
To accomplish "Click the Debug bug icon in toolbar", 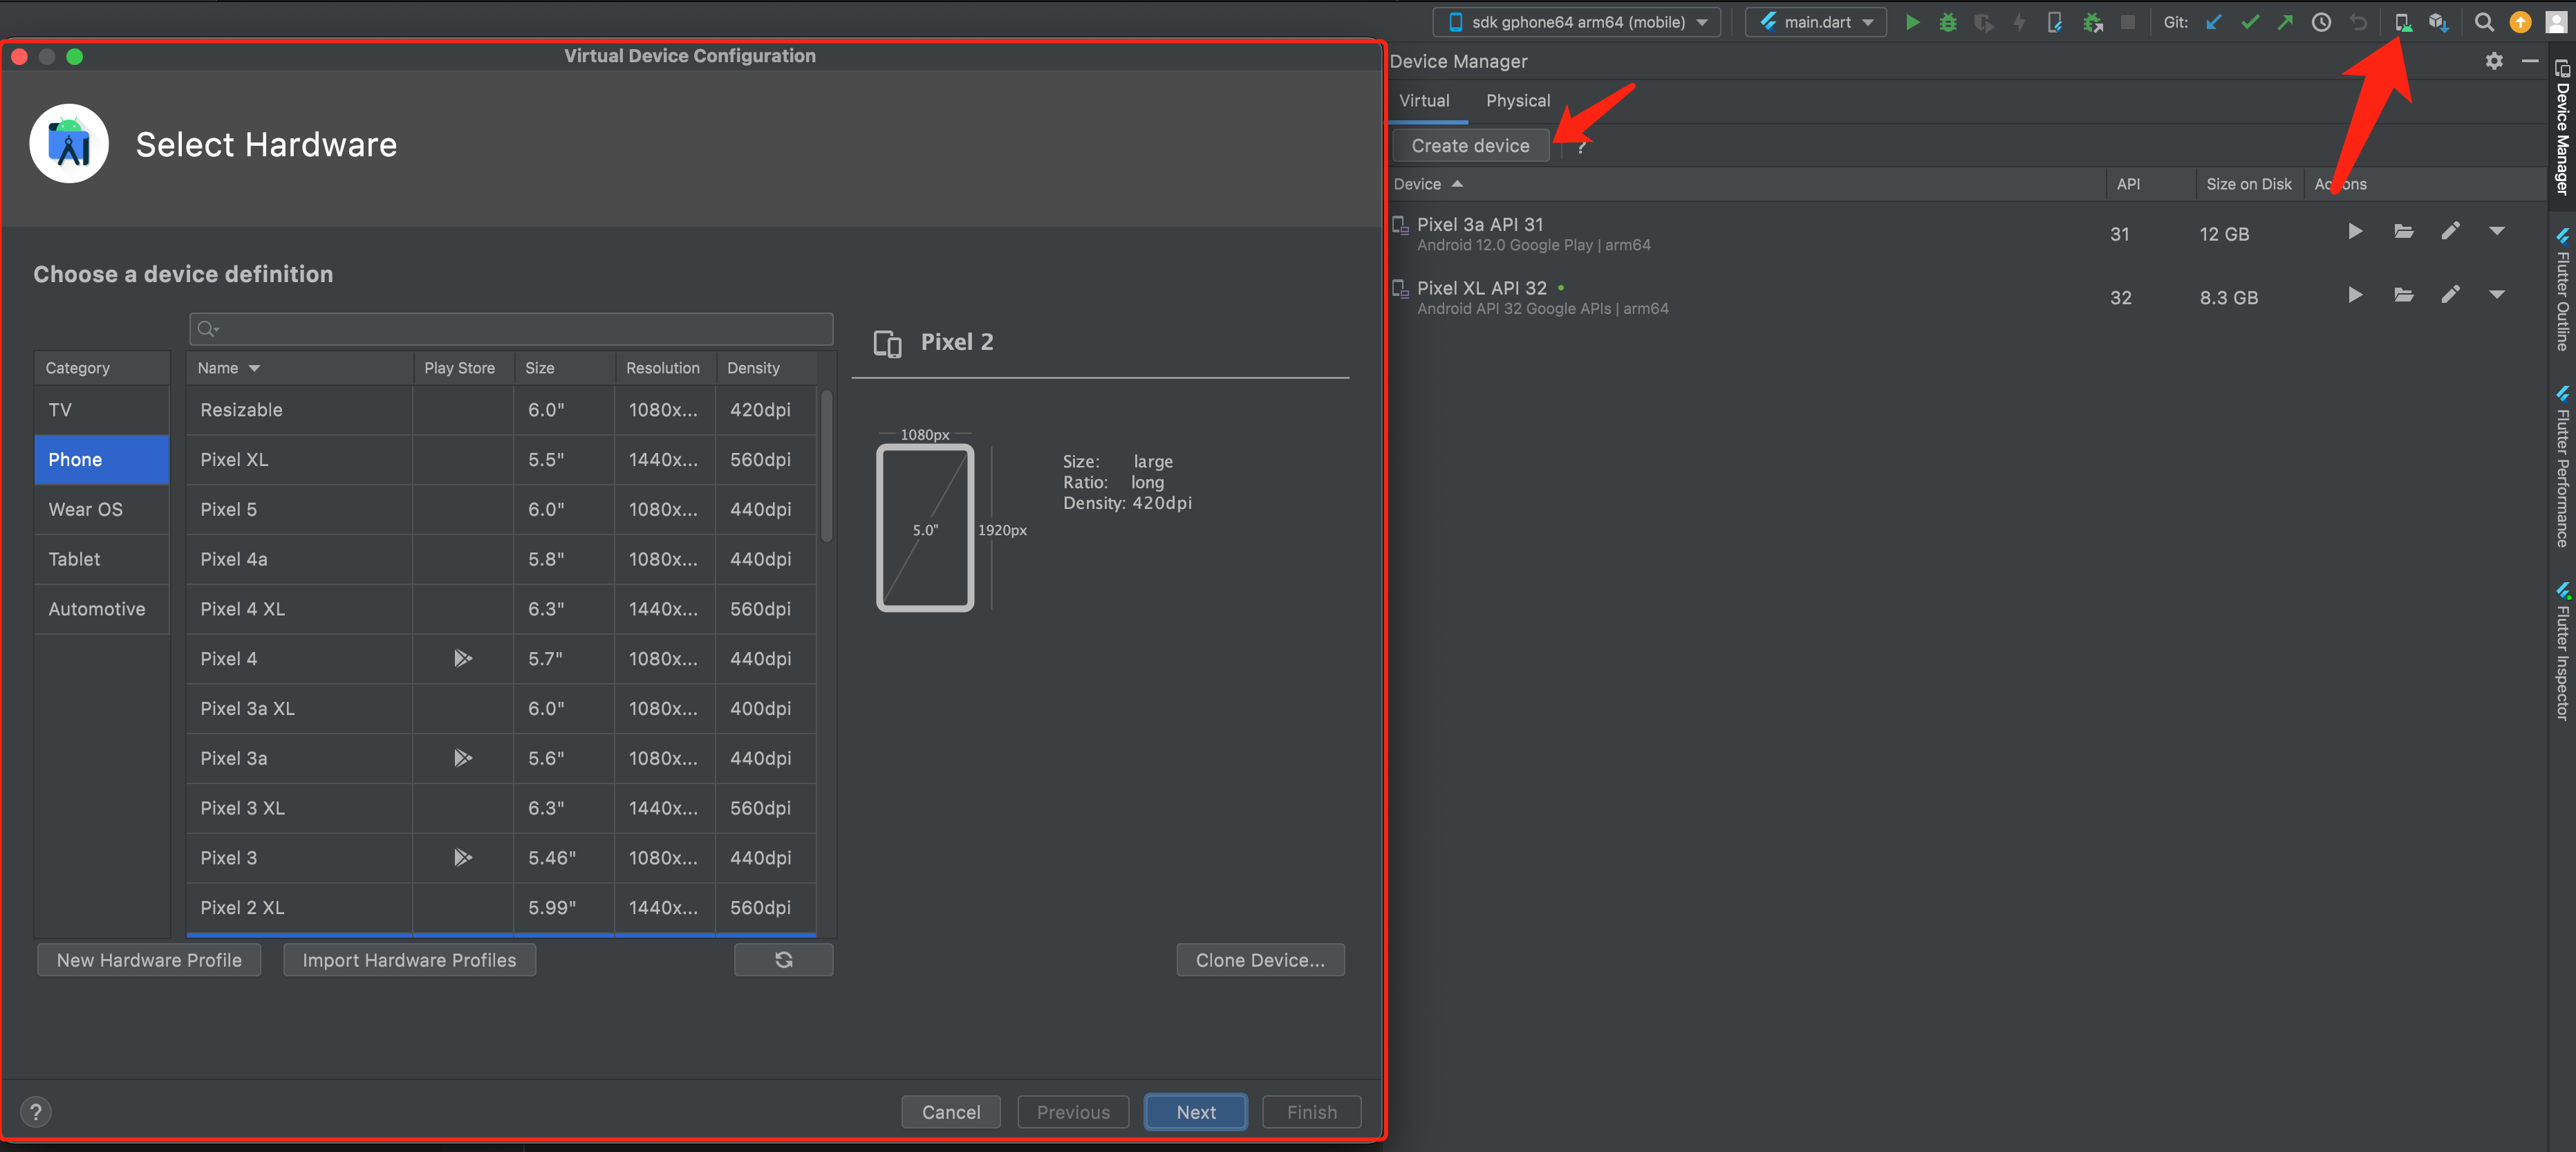I will 1947,22.
